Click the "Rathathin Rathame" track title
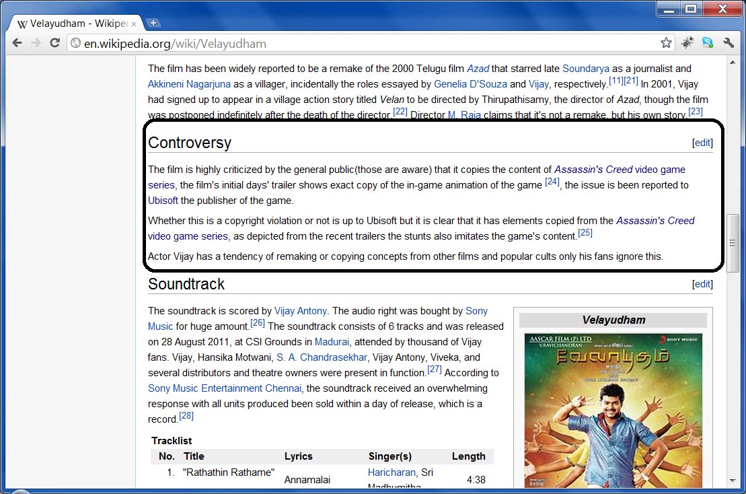This screenshot has width=746, height=494. click(228, 472)
